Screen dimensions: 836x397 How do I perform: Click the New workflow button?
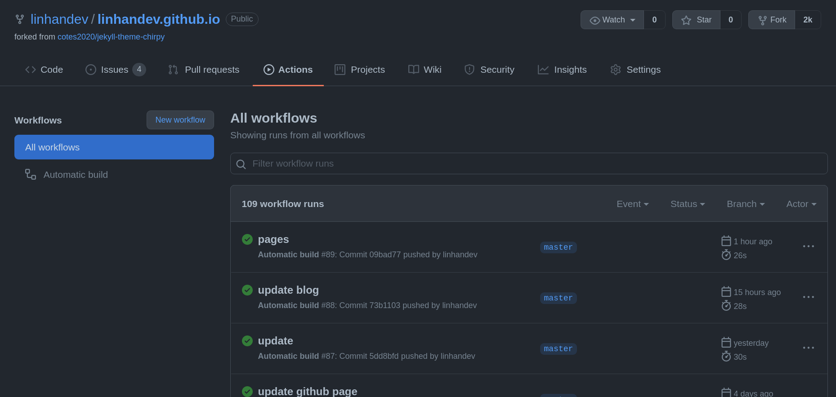click(x=180, y=120)
